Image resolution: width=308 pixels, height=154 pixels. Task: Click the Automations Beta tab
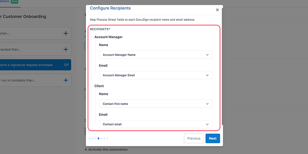(9, 2)
